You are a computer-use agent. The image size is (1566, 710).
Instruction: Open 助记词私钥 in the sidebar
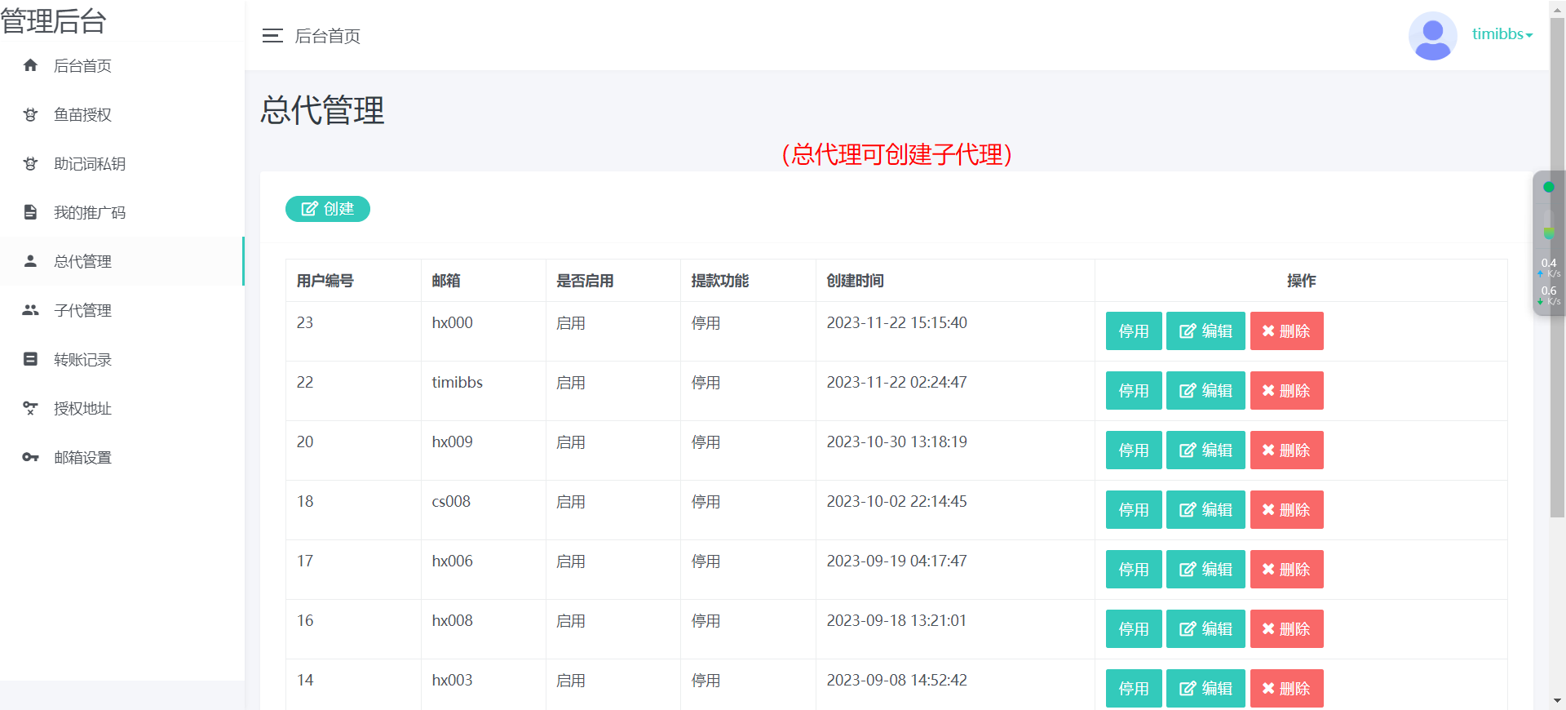tap(89, 163)
